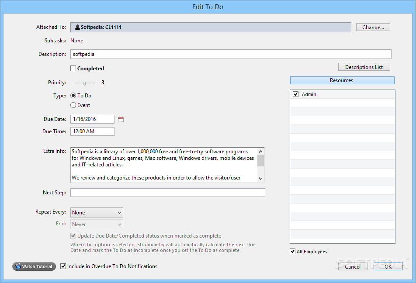The image size is (416, 283).
Task: Click the Attached To Softpedia: CL1111 field
Action: (211, 28)
